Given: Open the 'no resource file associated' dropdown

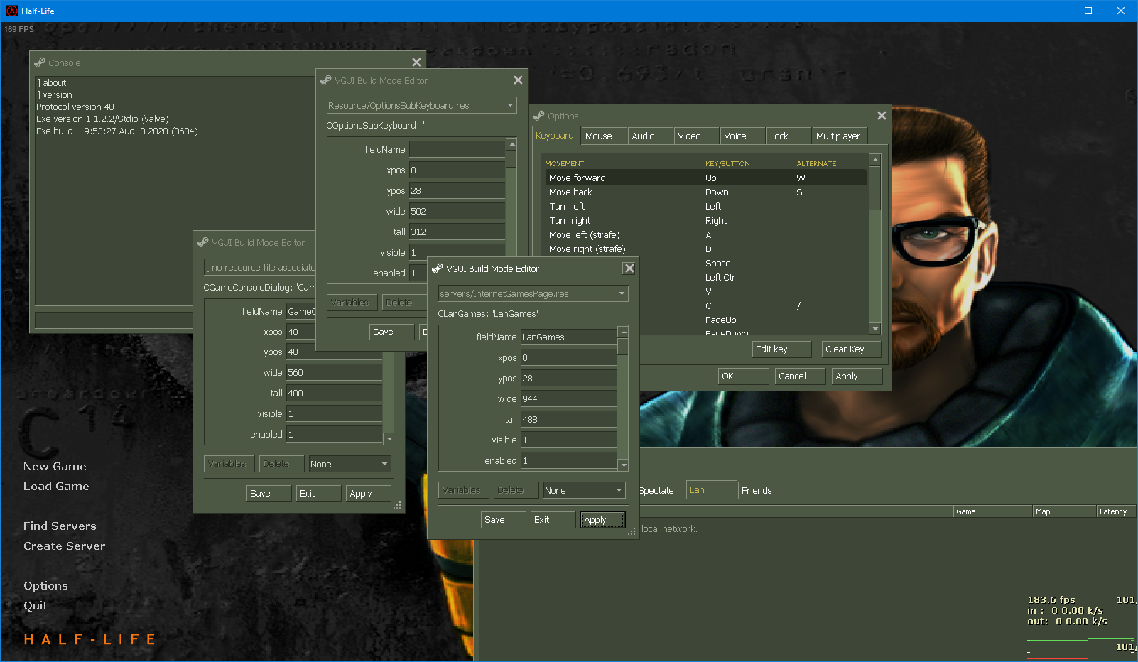Looking at the screenshot, I should [x=260, y=267].
